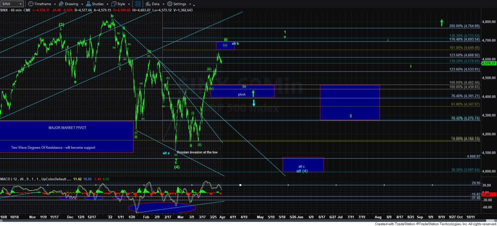Select the 'Two Wave Degrees Of Resistance' text

tap(53, 148)
